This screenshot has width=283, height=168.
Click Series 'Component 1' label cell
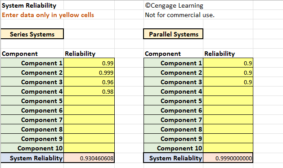pyautogui.click(x=32, y=63)
